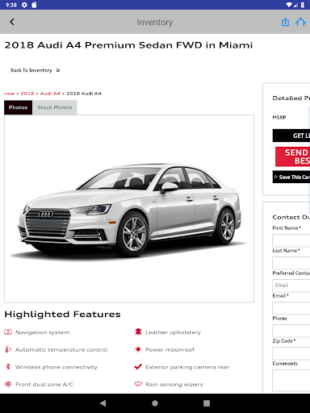
Task: Go to home via house icon
Action: [300, 22]
